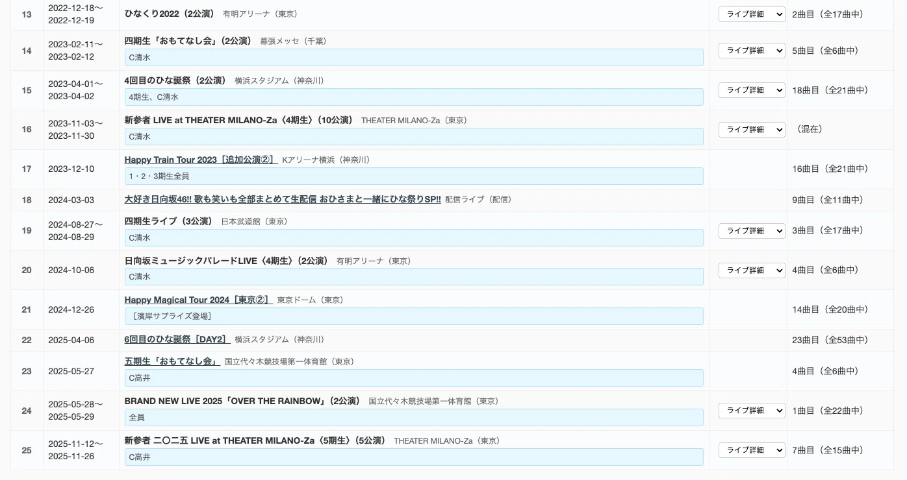The height and width of the screenshot is (480, 907).
Task: Open Happy Magical Tour 2024［東京②］ link
Action: tap(199, 300)
